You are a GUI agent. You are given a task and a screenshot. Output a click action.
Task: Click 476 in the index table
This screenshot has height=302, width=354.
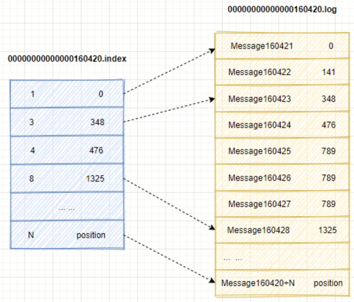click(96, 150)
